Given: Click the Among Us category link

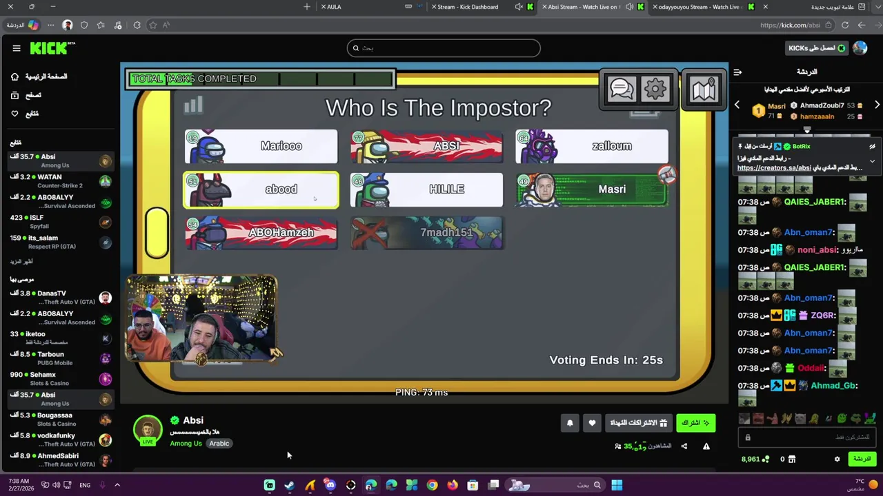Looking at the screenshot, I should point(186,444).
